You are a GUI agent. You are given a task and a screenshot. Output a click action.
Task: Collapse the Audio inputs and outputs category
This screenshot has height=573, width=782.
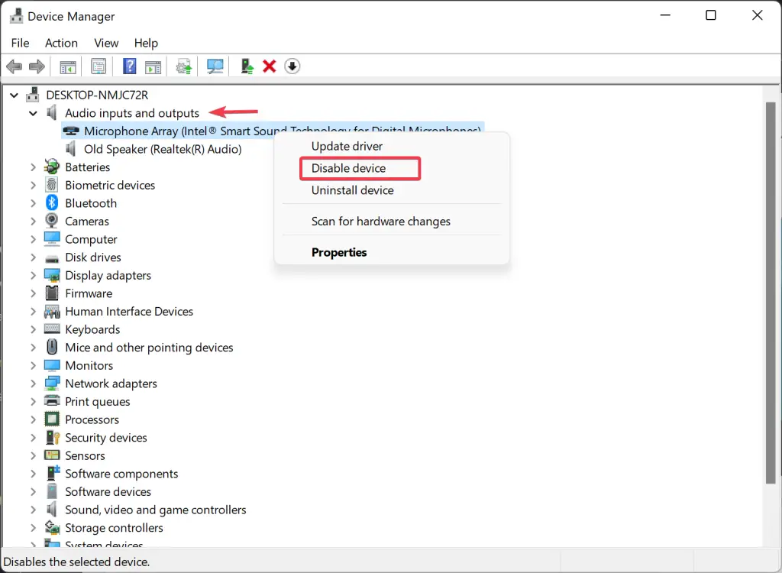[x=33, y=112]
